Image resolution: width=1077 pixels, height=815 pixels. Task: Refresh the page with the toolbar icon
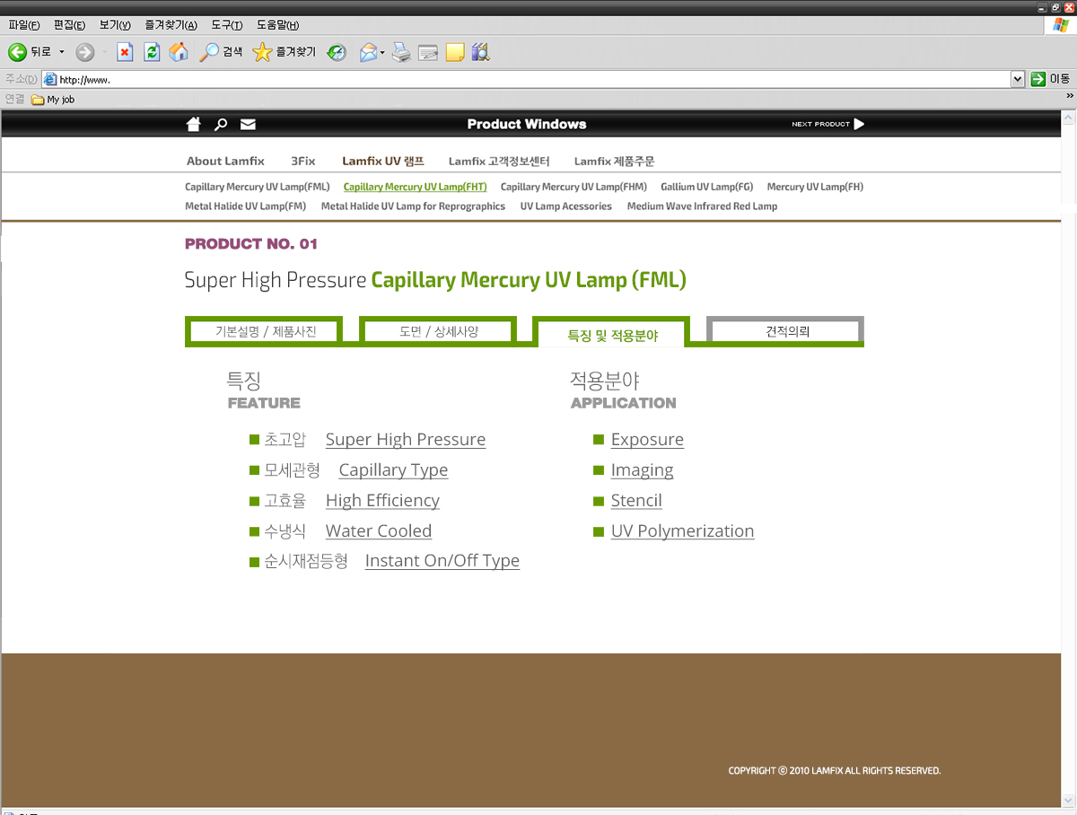pos(152,52)
